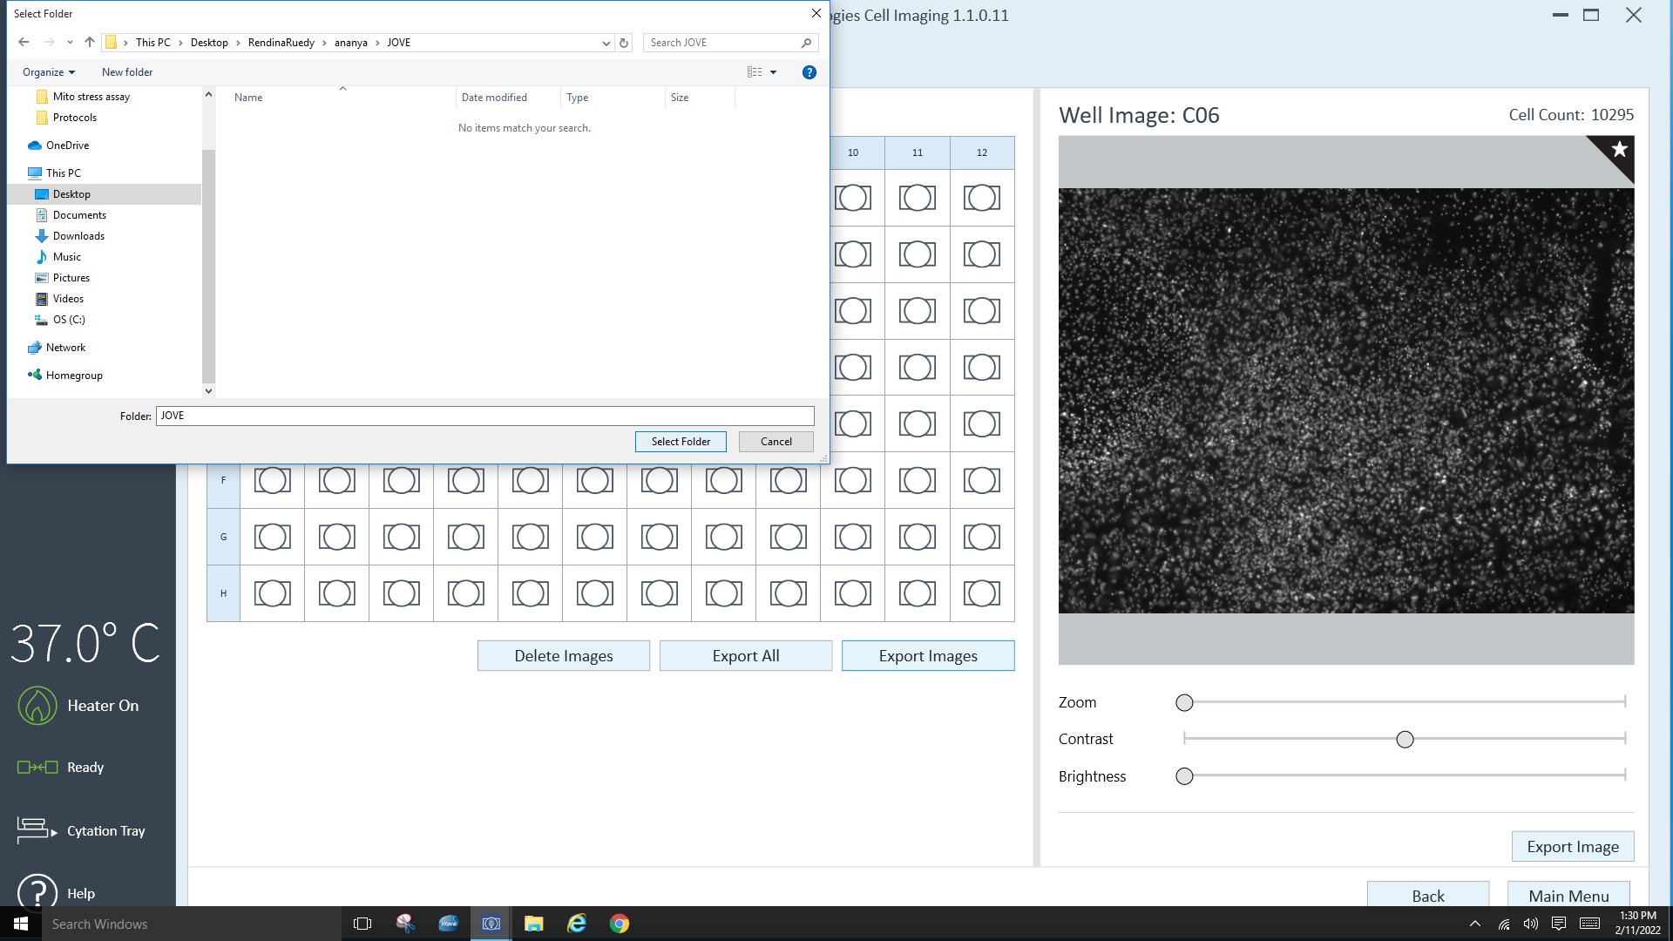Expand the address bar path history dropdown
Image resolution: width=1673 pixels, height=941 pixels.
pyautogui.click(x=606, y=43)
